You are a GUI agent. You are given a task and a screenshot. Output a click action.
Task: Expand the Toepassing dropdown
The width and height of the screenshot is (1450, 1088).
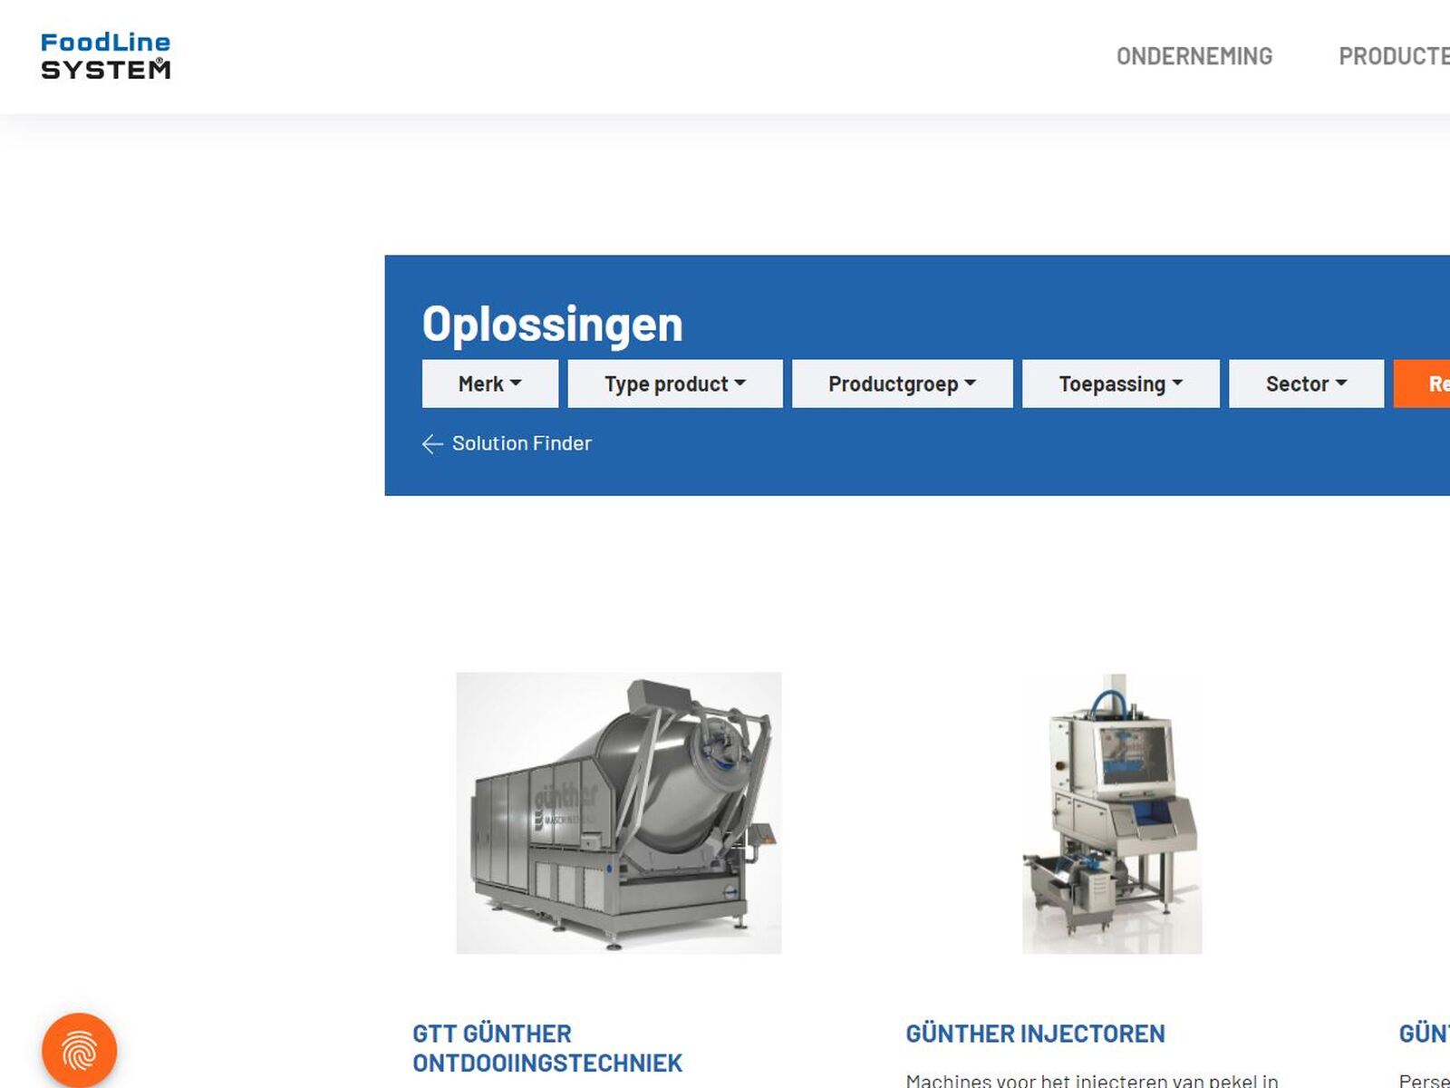click(1121, 384)
